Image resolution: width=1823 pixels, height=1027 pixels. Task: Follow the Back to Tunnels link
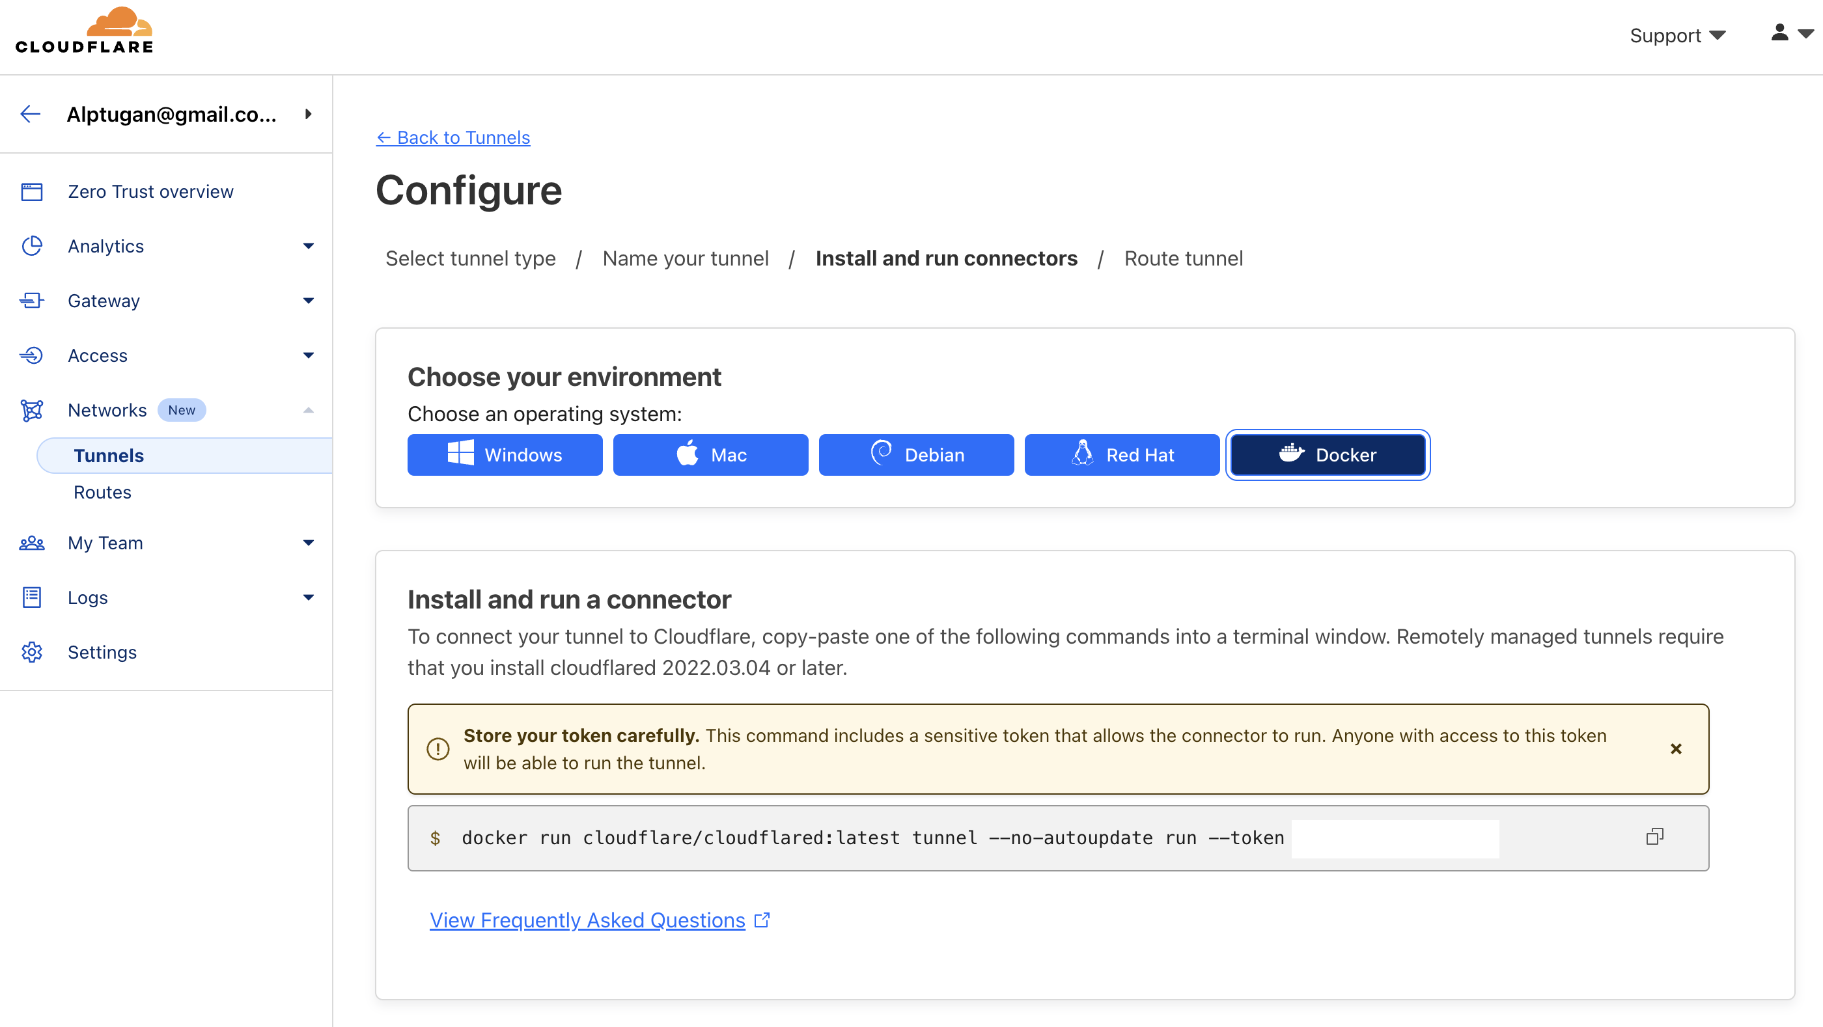coord(453,137)
